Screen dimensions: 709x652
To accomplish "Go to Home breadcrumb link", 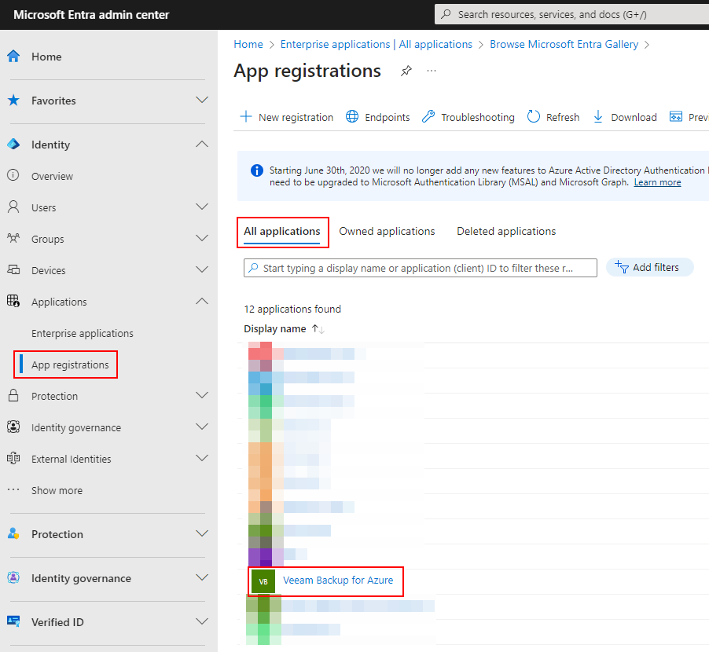I will [248, 44].
